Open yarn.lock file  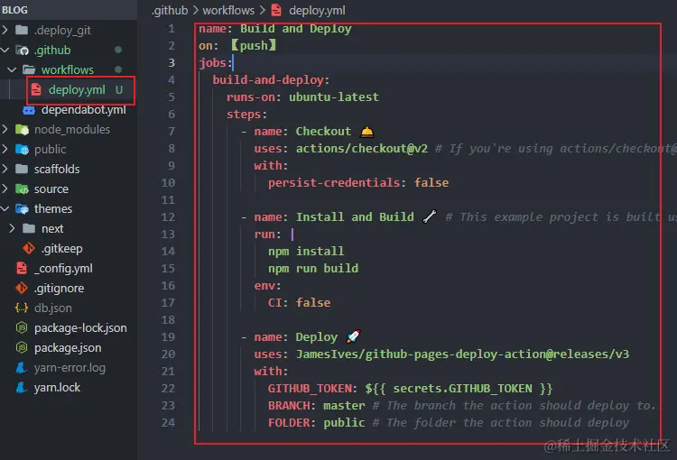point(58,388)
